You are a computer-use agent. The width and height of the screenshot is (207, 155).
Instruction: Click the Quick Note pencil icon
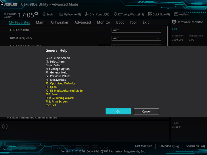coord(150,14)
